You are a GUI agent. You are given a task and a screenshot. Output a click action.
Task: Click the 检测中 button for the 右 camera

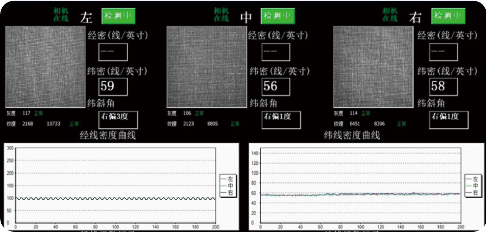tap(448, 16)
